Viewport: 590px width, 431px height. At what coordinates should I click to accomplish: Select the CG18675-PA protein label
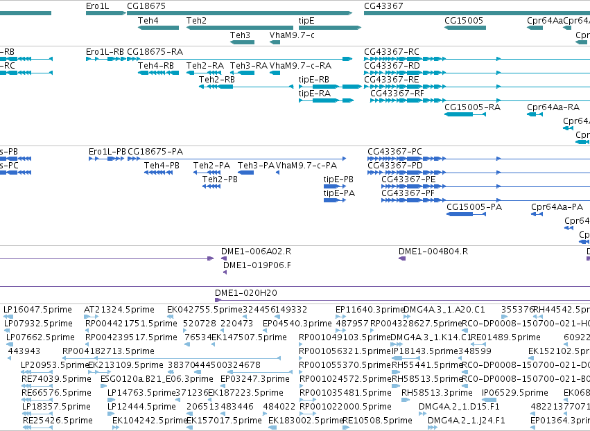155,152
